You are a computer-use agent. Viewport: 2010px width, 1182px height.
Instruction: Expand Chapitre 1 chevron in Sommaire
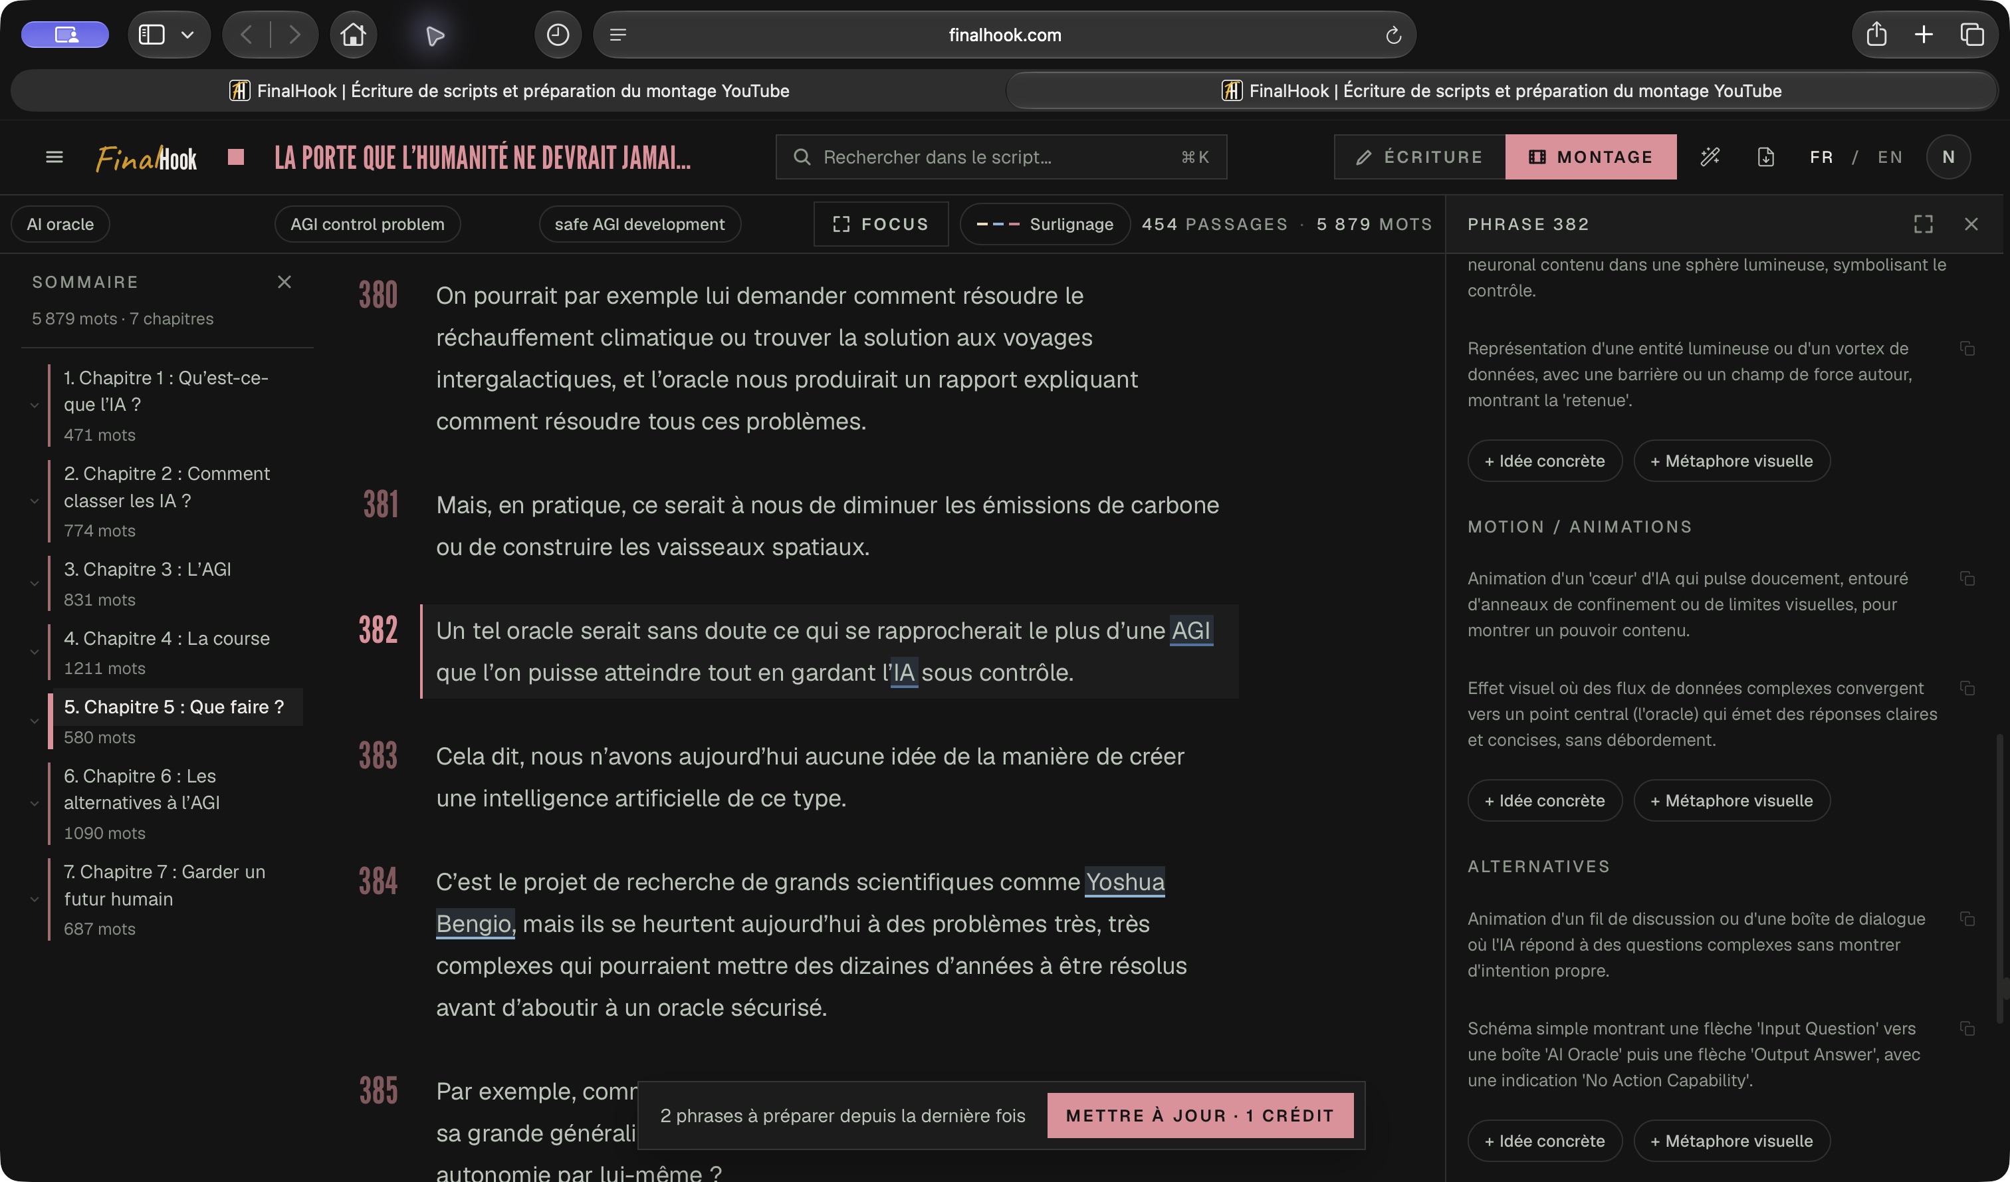[x=35, y=405]
